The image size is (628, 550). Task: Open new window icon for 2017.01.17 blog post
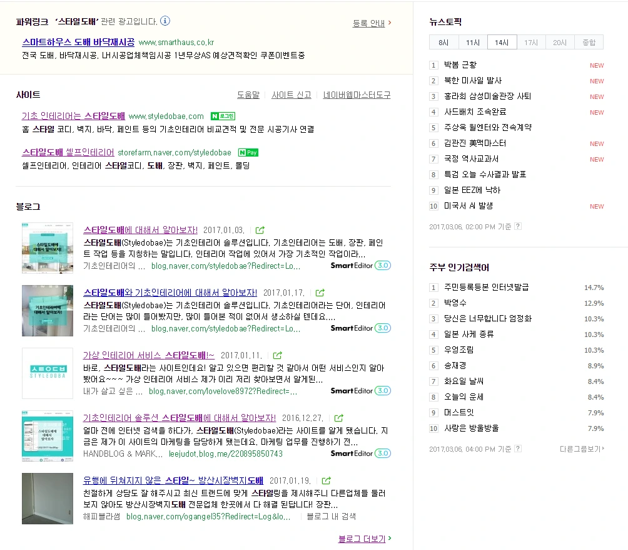pyautogui.click(x=320, y=293)
